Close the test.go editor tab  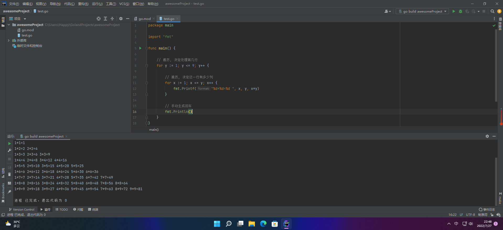point(177,19)
